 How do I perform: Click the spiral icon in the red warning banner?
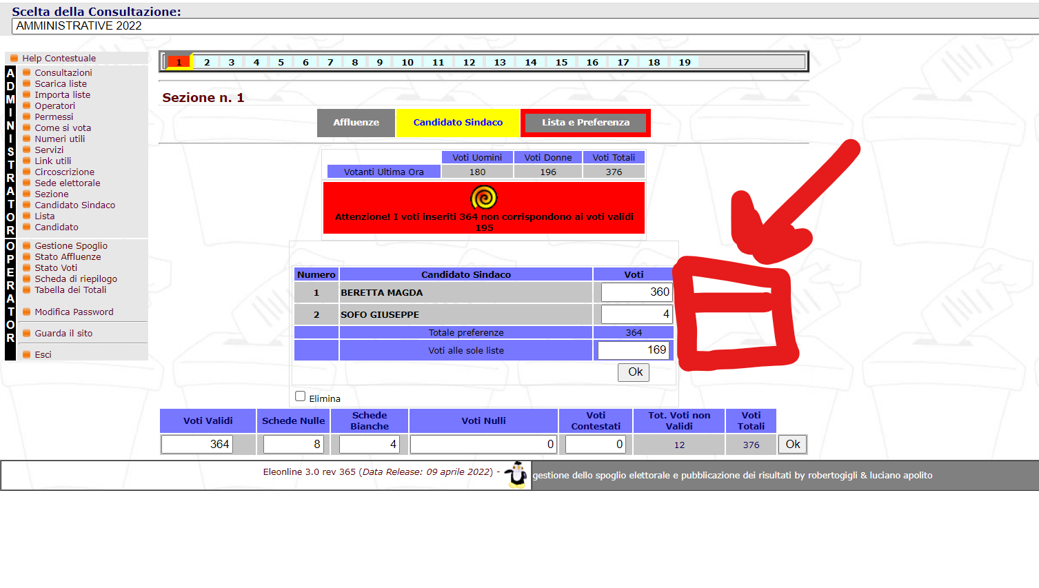click(483, 196)
